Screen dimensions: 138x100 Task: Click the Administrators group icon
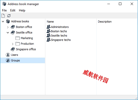coord(49,27)
